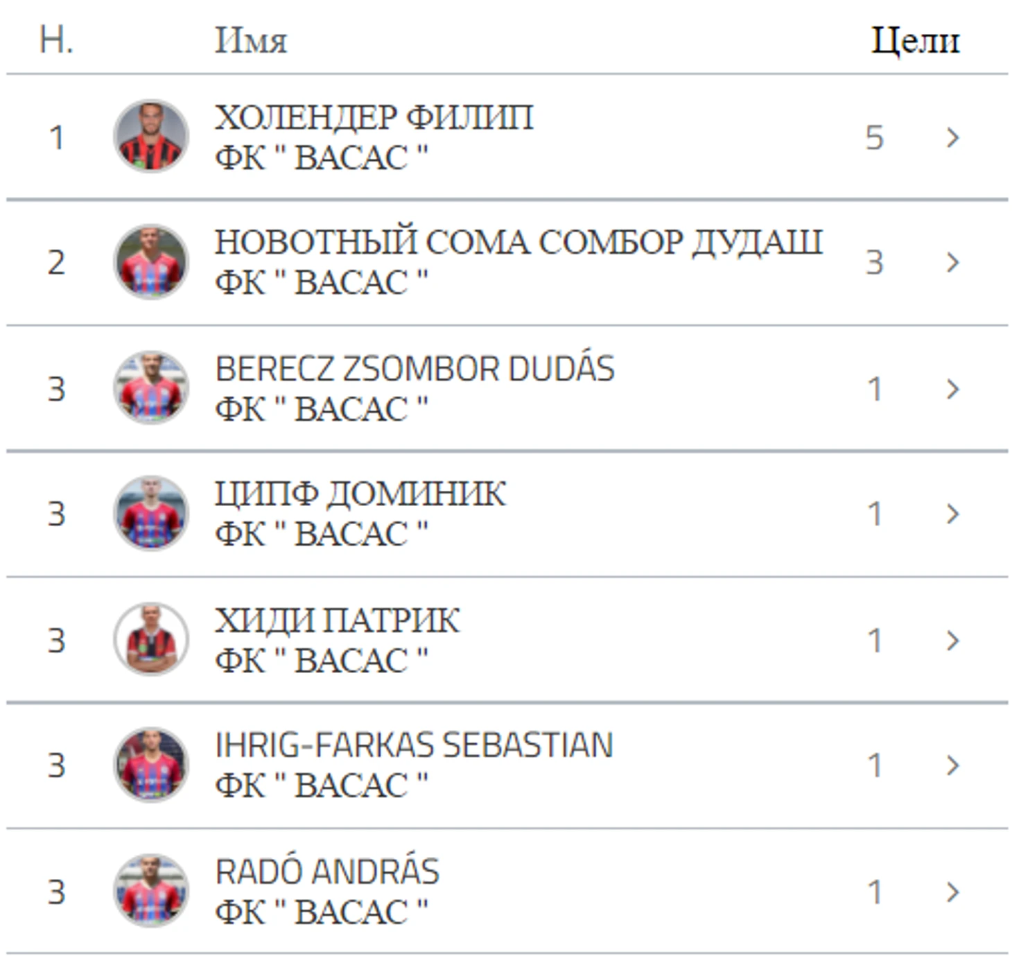
Task: Open the ХОЛЕНДЕР ФИЛИП player name link
Action: [374, 117]
